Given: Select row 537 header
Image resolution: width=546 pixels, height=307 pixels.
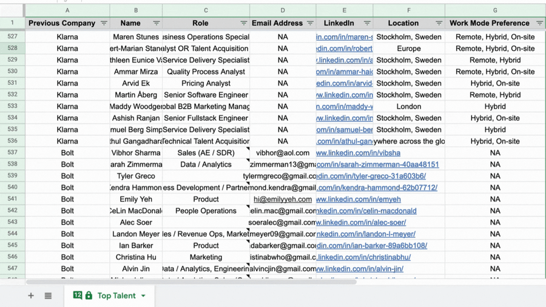Looking at the screenshot, I should pyautogui.click(x=13, y=152).
